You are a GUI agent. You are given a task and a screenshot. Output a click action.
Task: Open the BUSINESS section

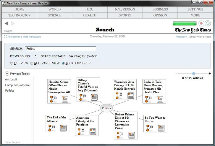(160, 9)
